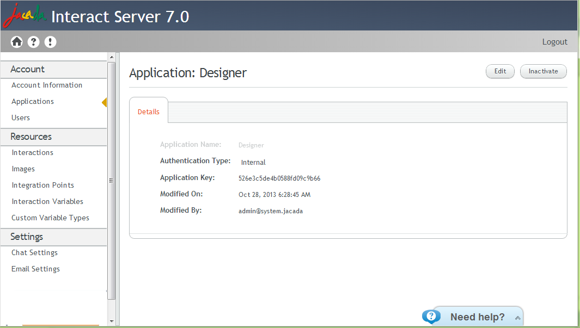Expand the Need help panel arrow
This screenshot has width=580, height=328.
(518, 318)
